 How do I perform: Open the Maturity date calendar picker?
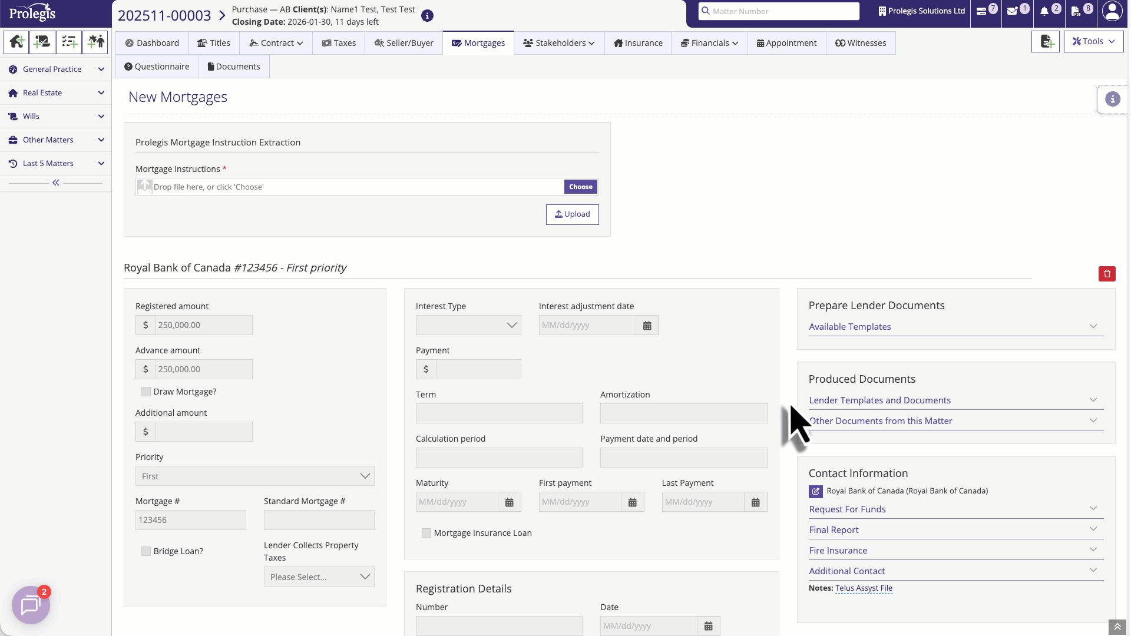pos(510,502)
